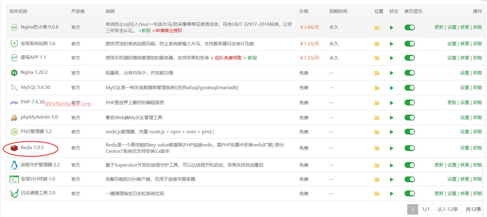Toggle homepage display for Redis 7.0.5
The height and width of the screenshot is (217, 487).
point(409,148)
